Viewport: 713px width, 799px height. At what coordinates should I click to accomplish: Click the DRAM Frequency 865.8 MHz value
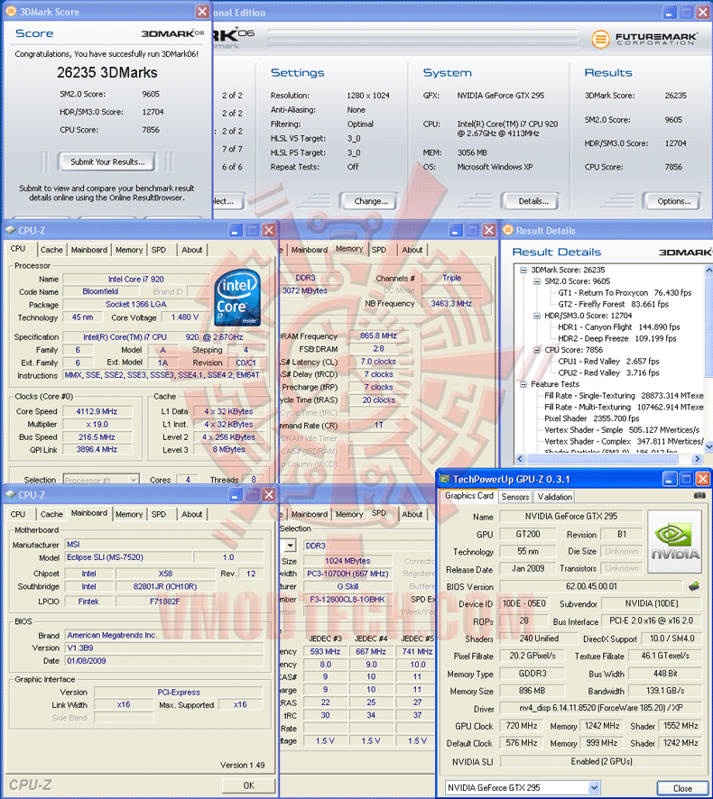pos(378,335)
